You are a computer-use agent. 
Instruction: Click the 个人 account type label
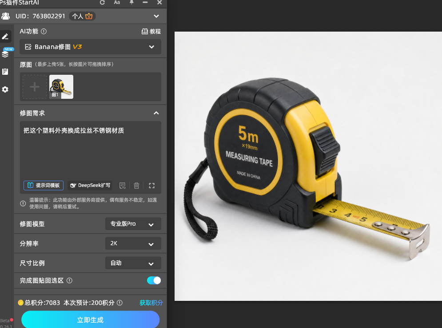tap(78, 16)
